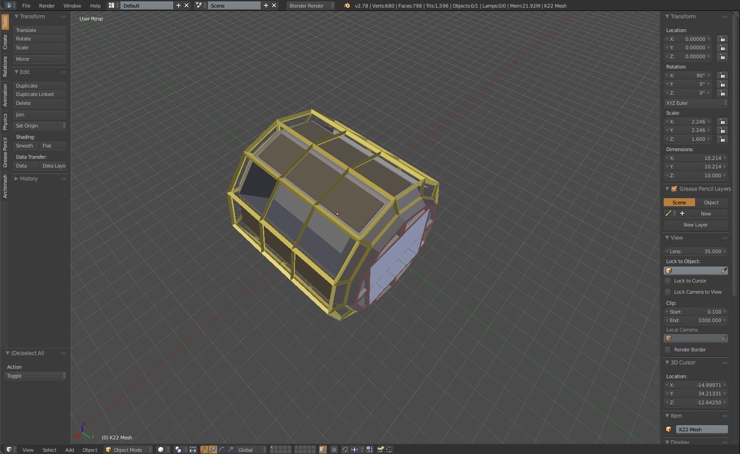The height and width of the screenshot is (454, 740).
Task: Lock the Y location value
Action: click(721, 47)
